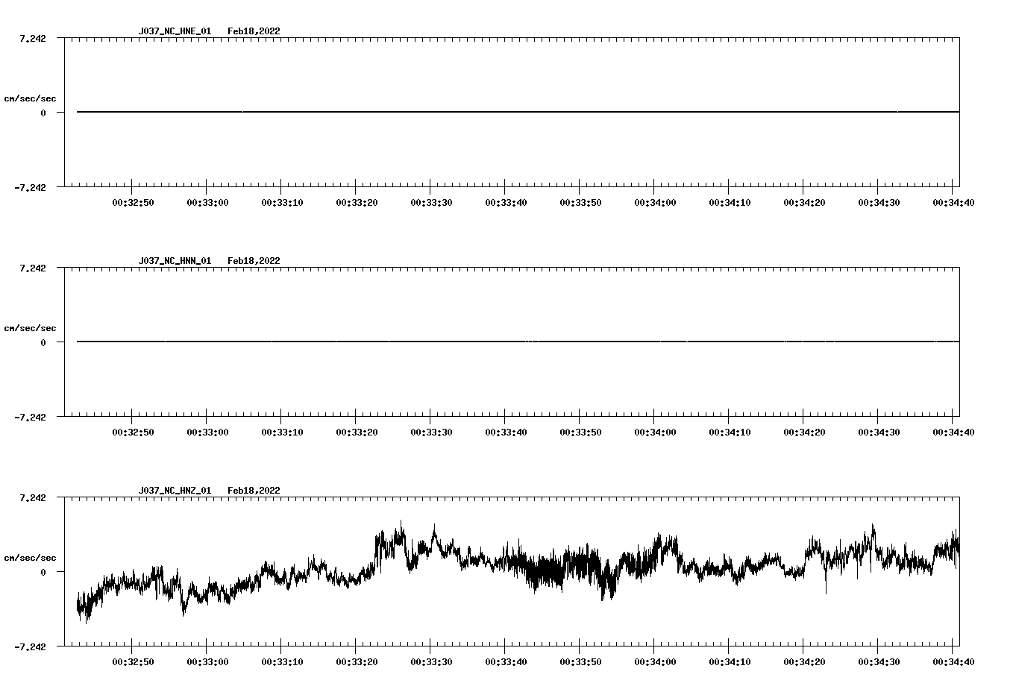Click 00:33:00 tick label on HNE plot

click(x=207, y=202)
